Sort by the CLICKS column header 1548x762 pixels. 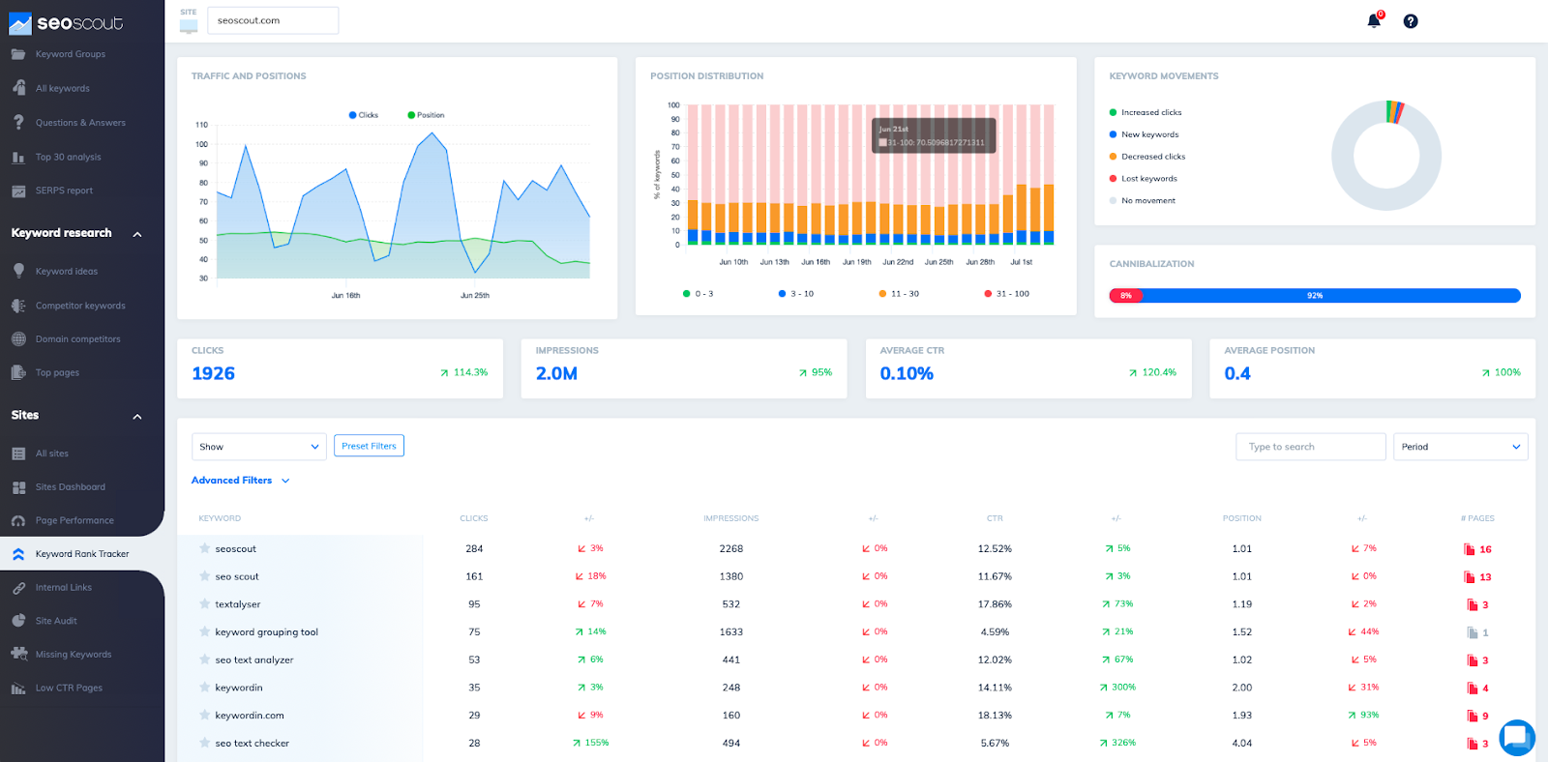coord(474,518)
